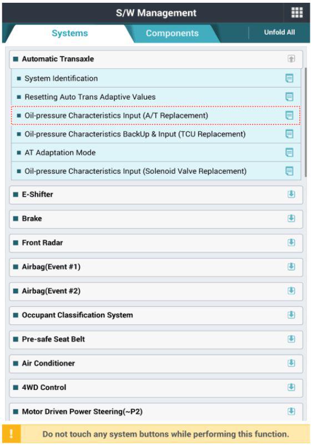Expand Occupant Classification System section
This screenshot has height=446, width=312.
point(291,315)
